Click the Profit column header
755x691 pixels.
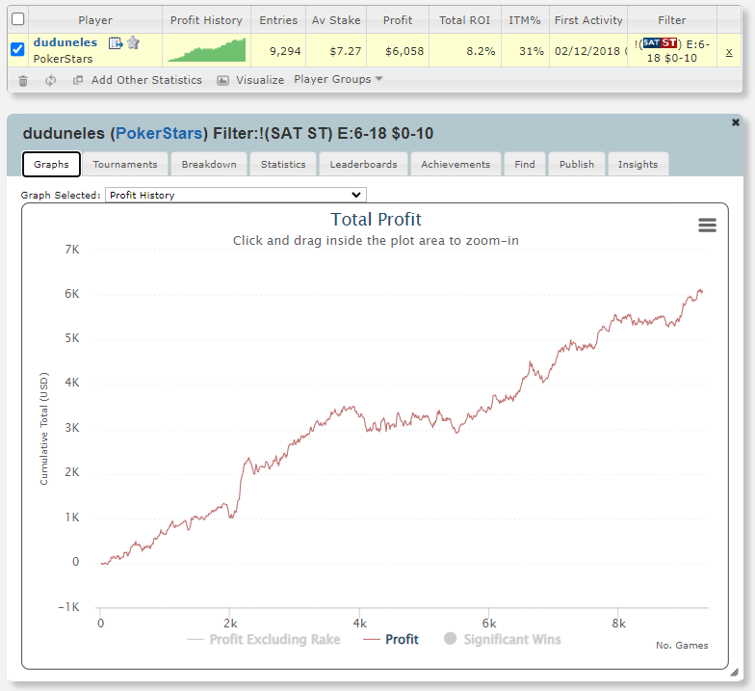pos(398,20)
